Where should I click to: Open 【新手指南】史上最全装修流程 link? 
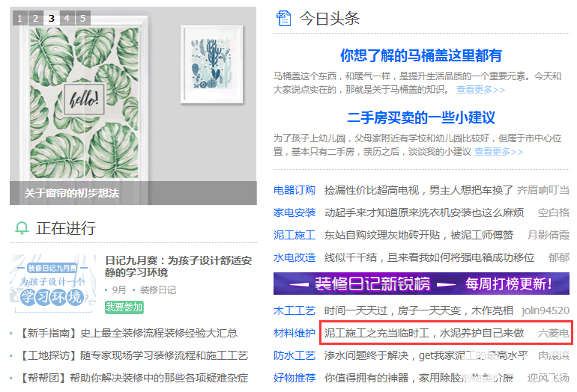pyautogui.click(x=127, y=333)
